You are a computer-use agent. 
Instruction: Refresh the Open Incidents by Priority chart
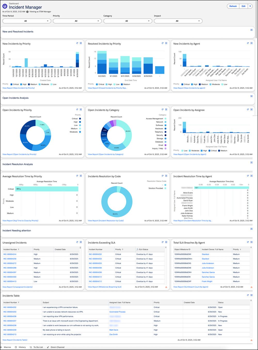77,109
